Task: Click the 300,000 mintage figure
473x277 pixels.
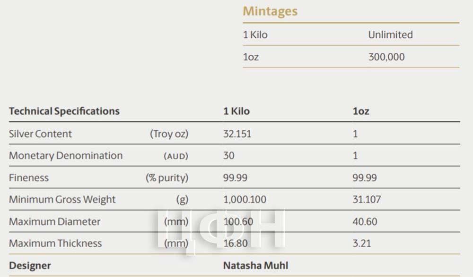Action: (x=386, y=57)
